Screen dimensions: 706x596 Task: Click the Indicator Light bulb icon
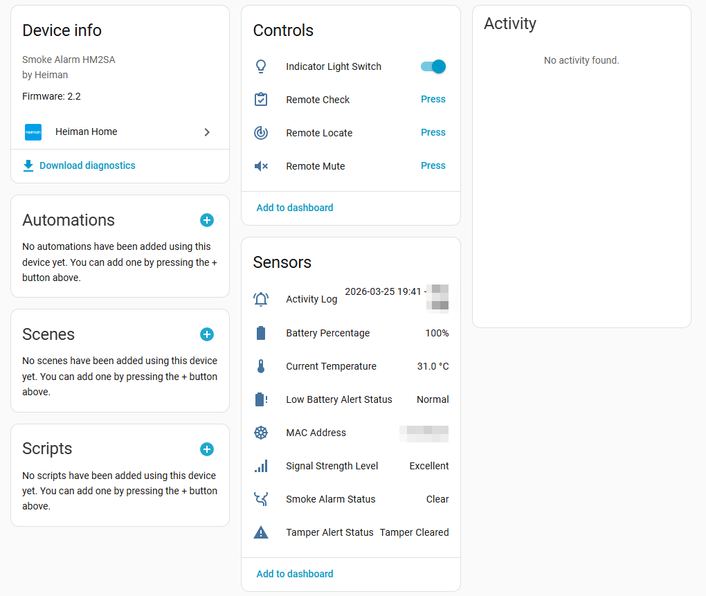click(261, 66)
